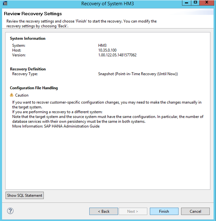Click the System label
Image resolution: width=216 pixels, height=221 pixels.
coord(19,45)
